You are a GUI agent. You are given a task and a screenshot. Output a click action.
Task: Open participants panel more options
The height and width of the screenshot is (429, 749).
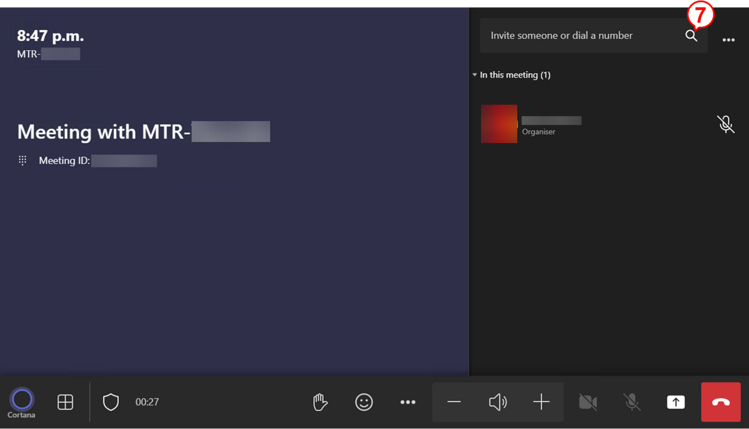[729, 40]
